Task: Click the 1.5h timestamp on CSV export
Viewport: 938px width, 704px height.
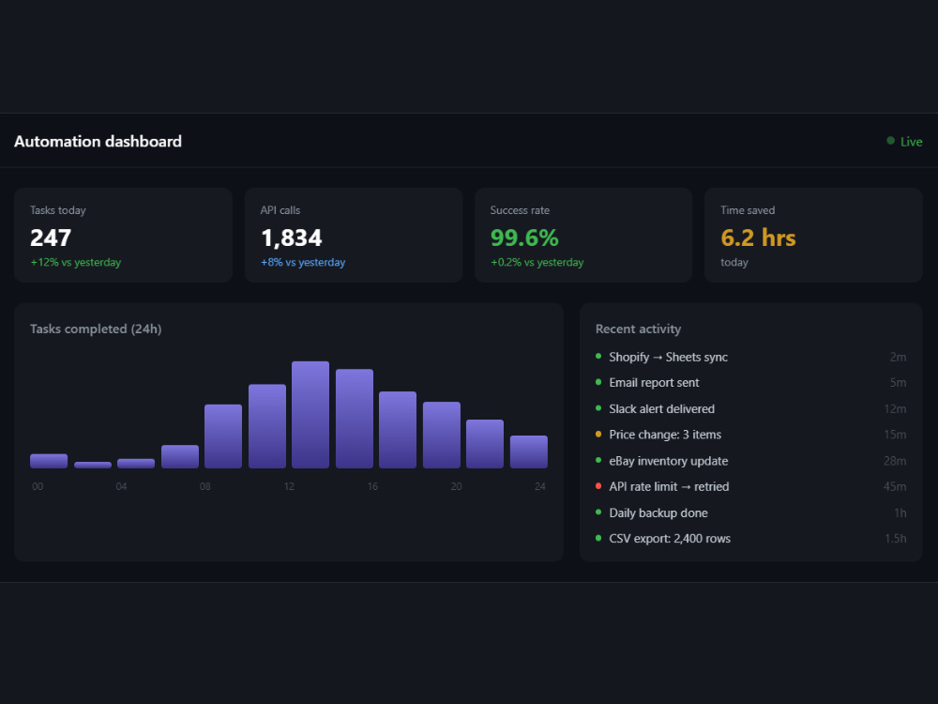Action: [896, 539]
